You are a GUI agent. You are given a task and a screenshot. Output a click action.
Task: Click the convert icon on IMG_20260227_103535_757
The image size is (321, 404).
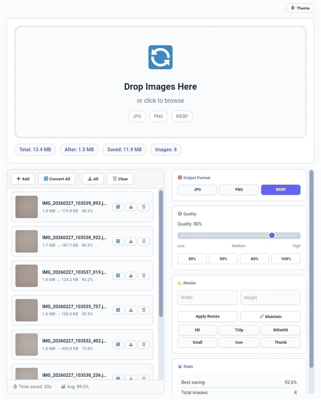[x=118, y=310]
